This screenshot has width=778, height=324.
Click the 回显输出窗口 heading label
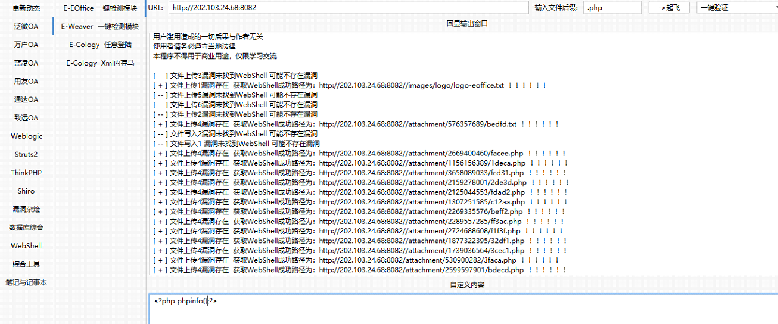(x=467, y=24)
